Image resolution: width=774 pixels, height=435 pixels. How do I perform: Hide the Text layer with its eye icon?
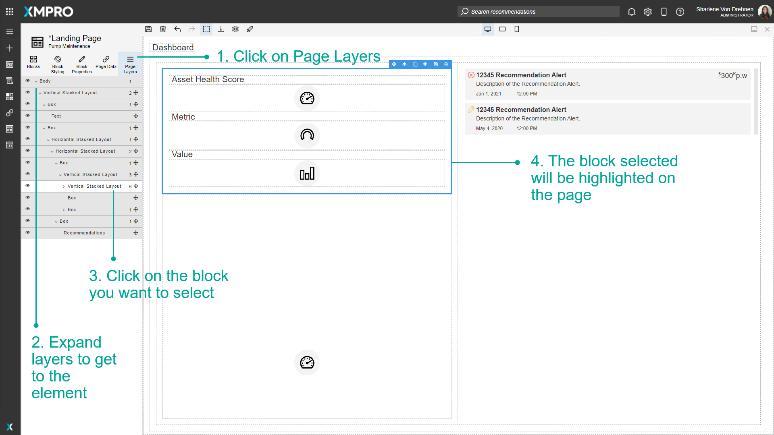click(28, 116)
